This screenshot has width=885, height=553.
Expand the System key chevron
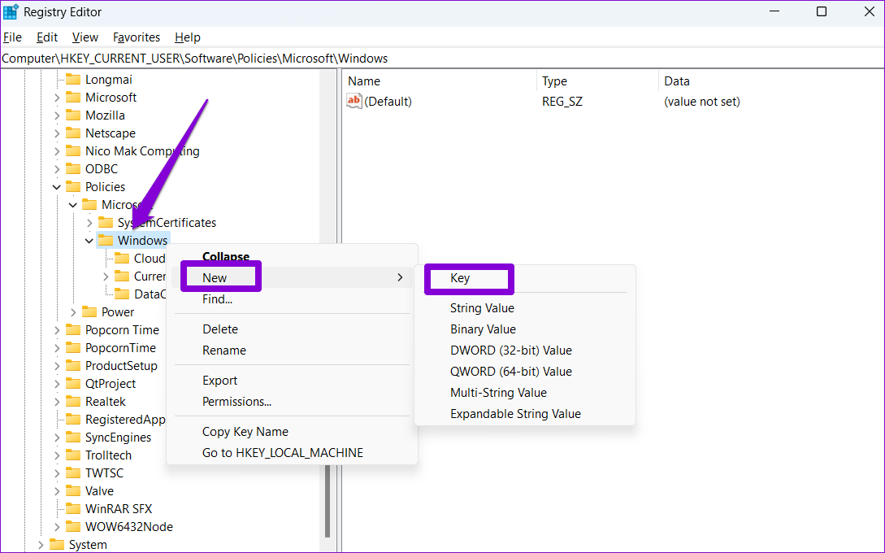[x=41, y=545]
